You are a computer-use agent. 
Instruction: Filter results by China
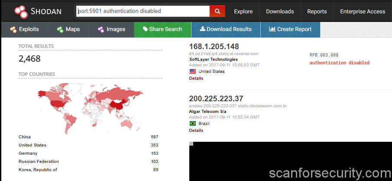click(x=25, y=137)
